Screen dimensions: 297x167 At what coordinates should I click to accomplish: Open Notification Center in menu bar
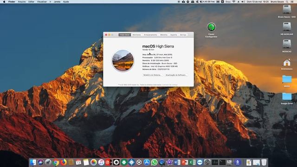292,2
